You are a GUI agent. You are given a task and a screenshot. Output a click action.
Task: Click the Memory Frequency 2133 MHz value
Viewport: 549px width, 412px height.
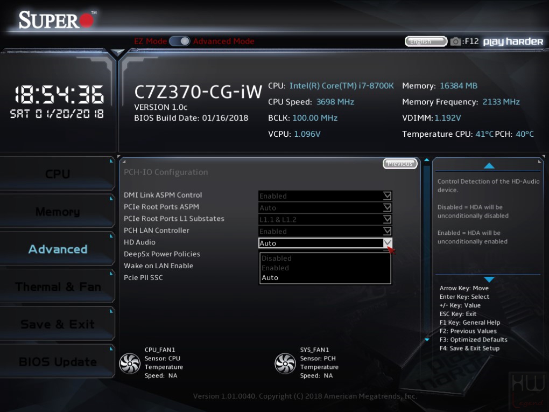pyautogui.click(x=501, y=102)
